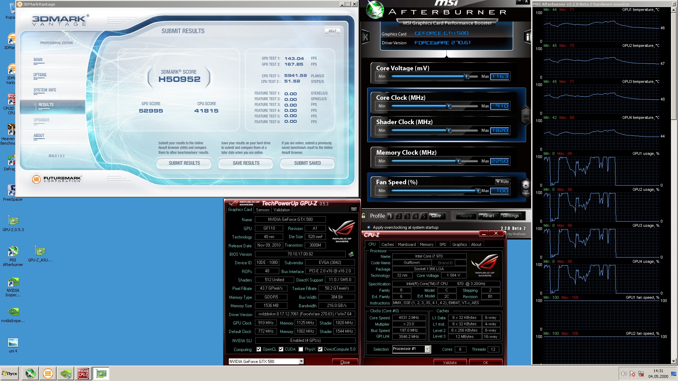Select Options in 3DMark Vantage sidebar
The height and width of the screenshot is (381, 678).
click(x=40, y=75)
